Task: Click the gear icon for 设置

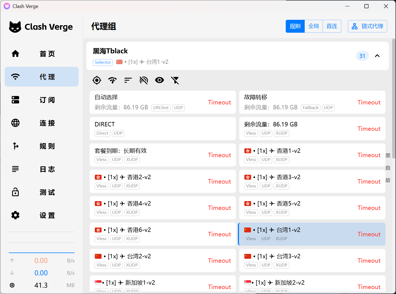Action: click(x=15, y=215)
